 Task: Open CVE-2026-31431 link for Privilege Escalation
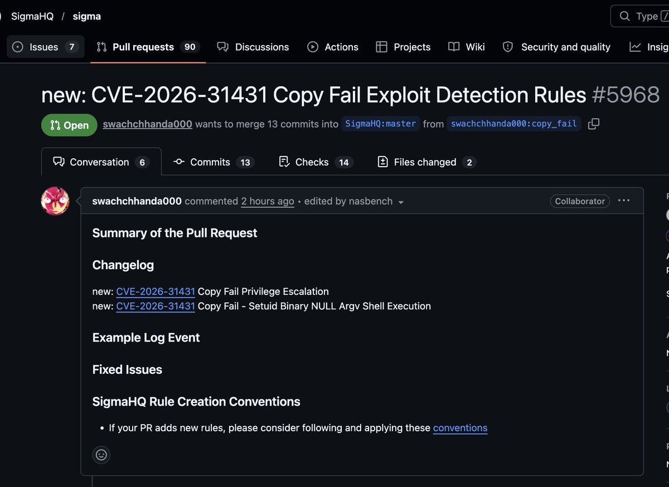[156, 291]
